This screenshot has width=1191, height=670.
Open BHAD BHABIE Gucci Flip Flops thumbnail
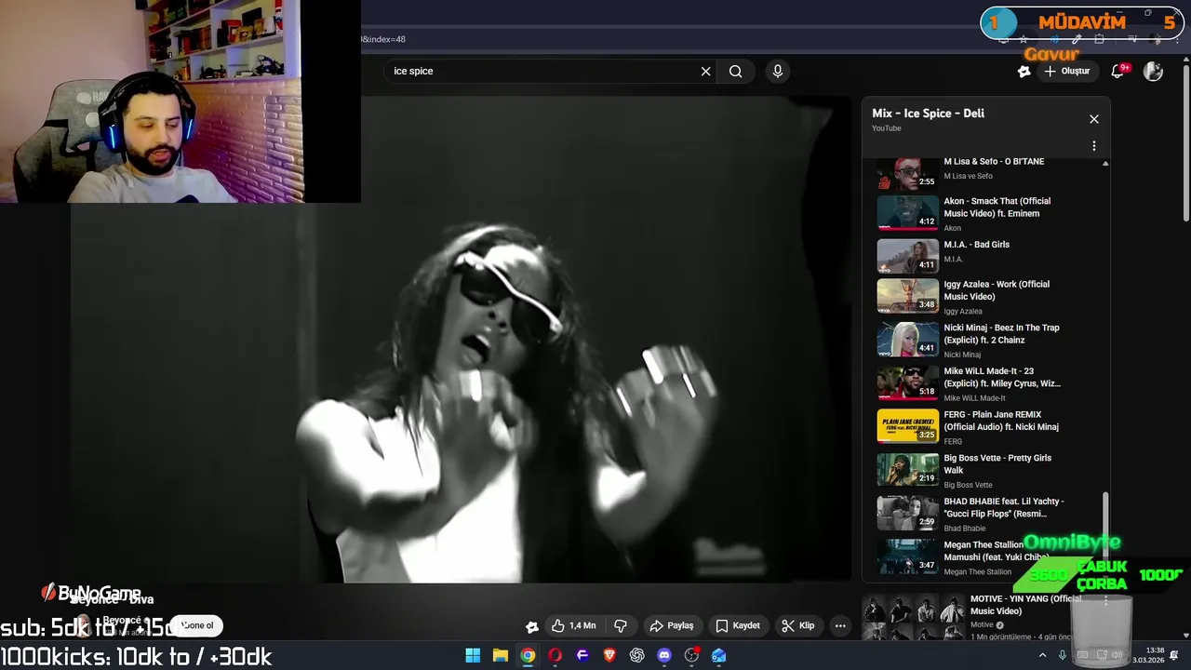pyautogui.click(x=907, y=513)
